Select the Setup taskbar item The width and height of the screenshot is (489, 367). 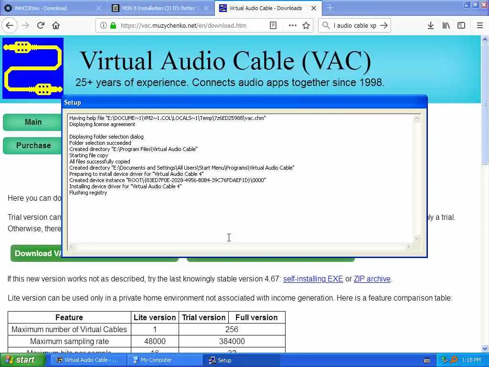(x=241, y=360)
